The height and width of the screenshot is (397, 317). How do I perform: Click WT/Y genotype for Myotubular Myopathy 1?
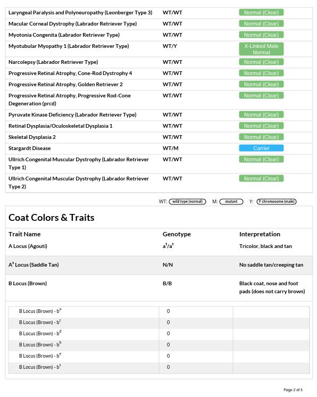[x=170, y=46]
